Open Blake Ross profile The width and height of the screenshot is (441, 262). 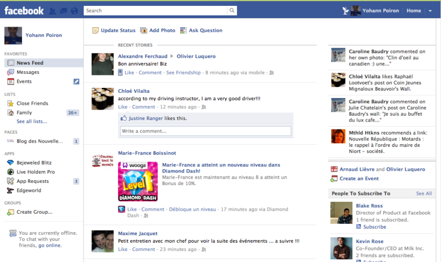coord(369,206)
